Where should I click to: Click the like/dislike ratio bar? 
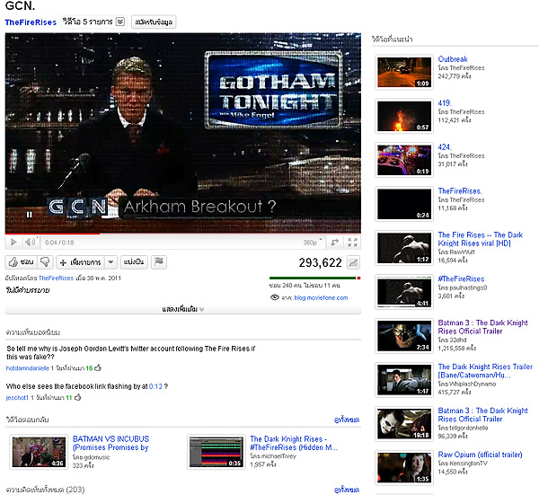click(315, 278)
